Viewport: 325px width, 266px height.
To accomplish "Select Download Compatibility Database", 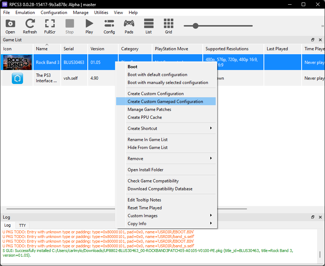I will pos(166,189).
